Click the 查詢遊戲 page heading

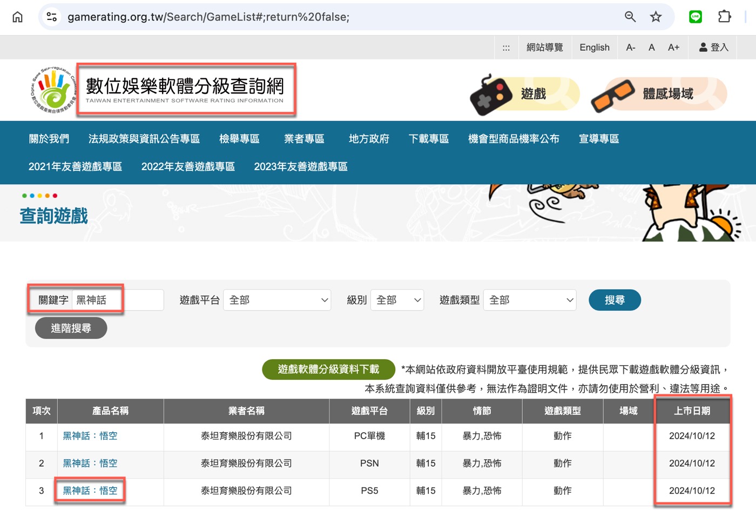point(53,216)
